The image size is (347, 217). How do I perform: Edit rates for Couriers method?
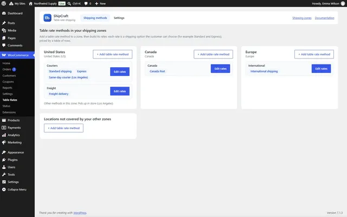pyautogui.click(x=120, y=72)
